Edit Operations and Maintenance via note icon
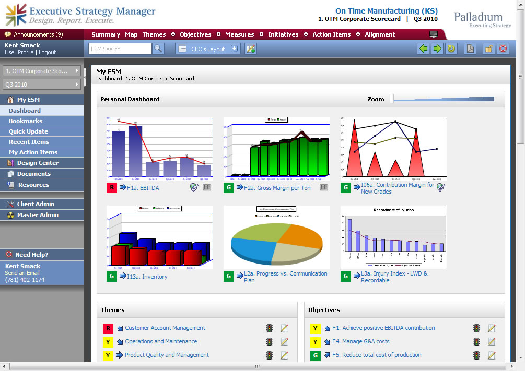 [284, 342]
